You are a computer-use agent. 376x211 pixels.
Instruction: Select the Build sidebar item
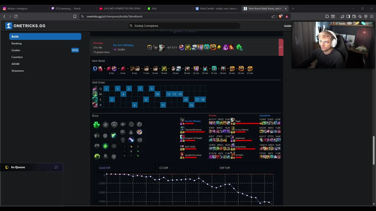pyautogui.click(x=45, y=36)
